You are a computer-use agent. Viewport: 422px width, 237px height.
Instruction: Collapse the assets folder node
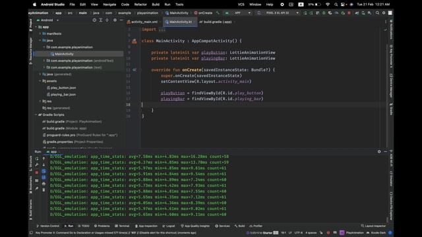pos(40,81)
